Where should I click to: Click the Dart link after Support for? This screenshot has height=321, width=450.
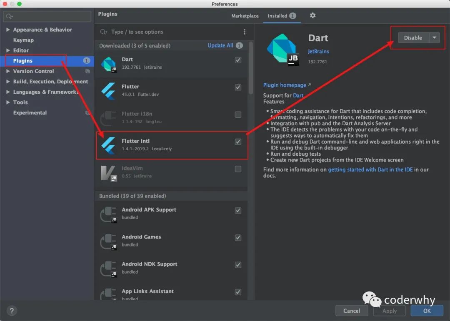[298, 95]
